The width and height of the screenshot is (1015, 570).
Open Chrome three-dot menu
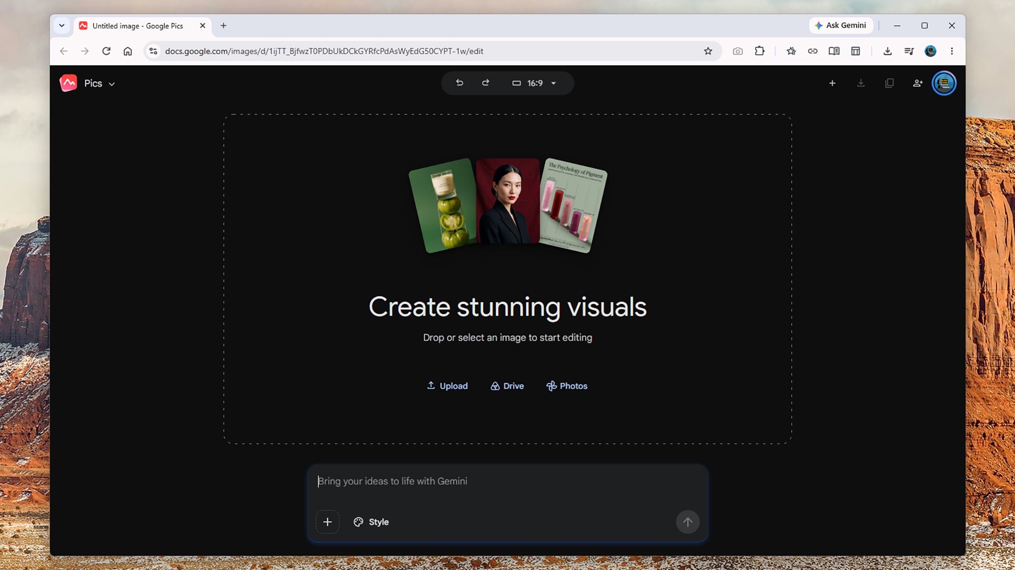(952, 51)
